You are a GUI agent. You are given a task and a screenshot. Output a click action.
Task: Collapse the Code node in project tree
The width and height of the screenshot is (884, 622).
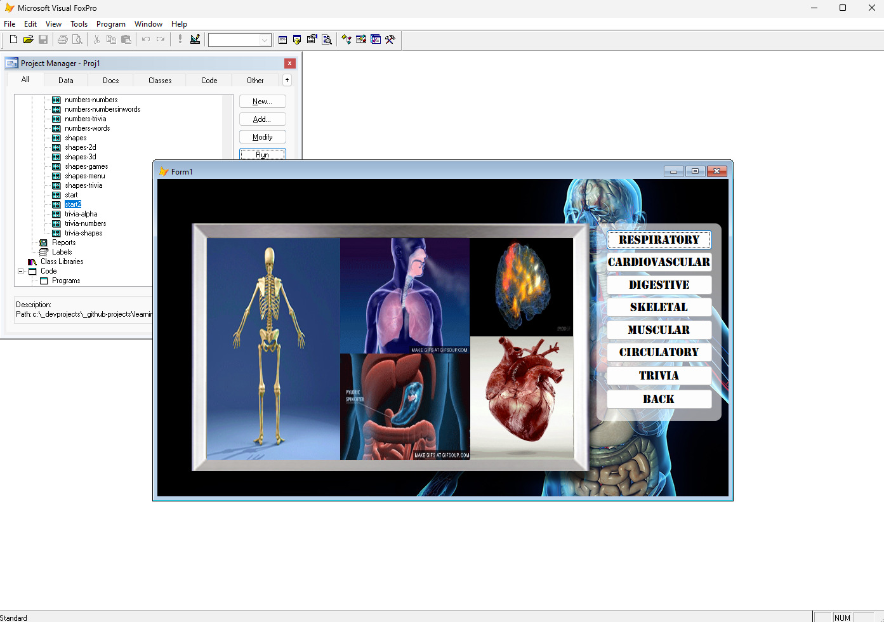coord(21,271)
